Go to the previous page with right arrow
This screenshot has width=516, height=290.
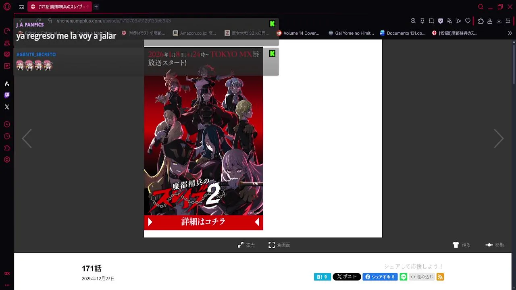click(x=499, y=139)
